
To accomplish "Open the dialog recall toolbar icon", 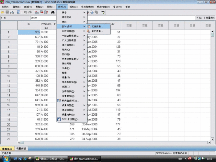I will pyautogui.click(x=18, y=12).
